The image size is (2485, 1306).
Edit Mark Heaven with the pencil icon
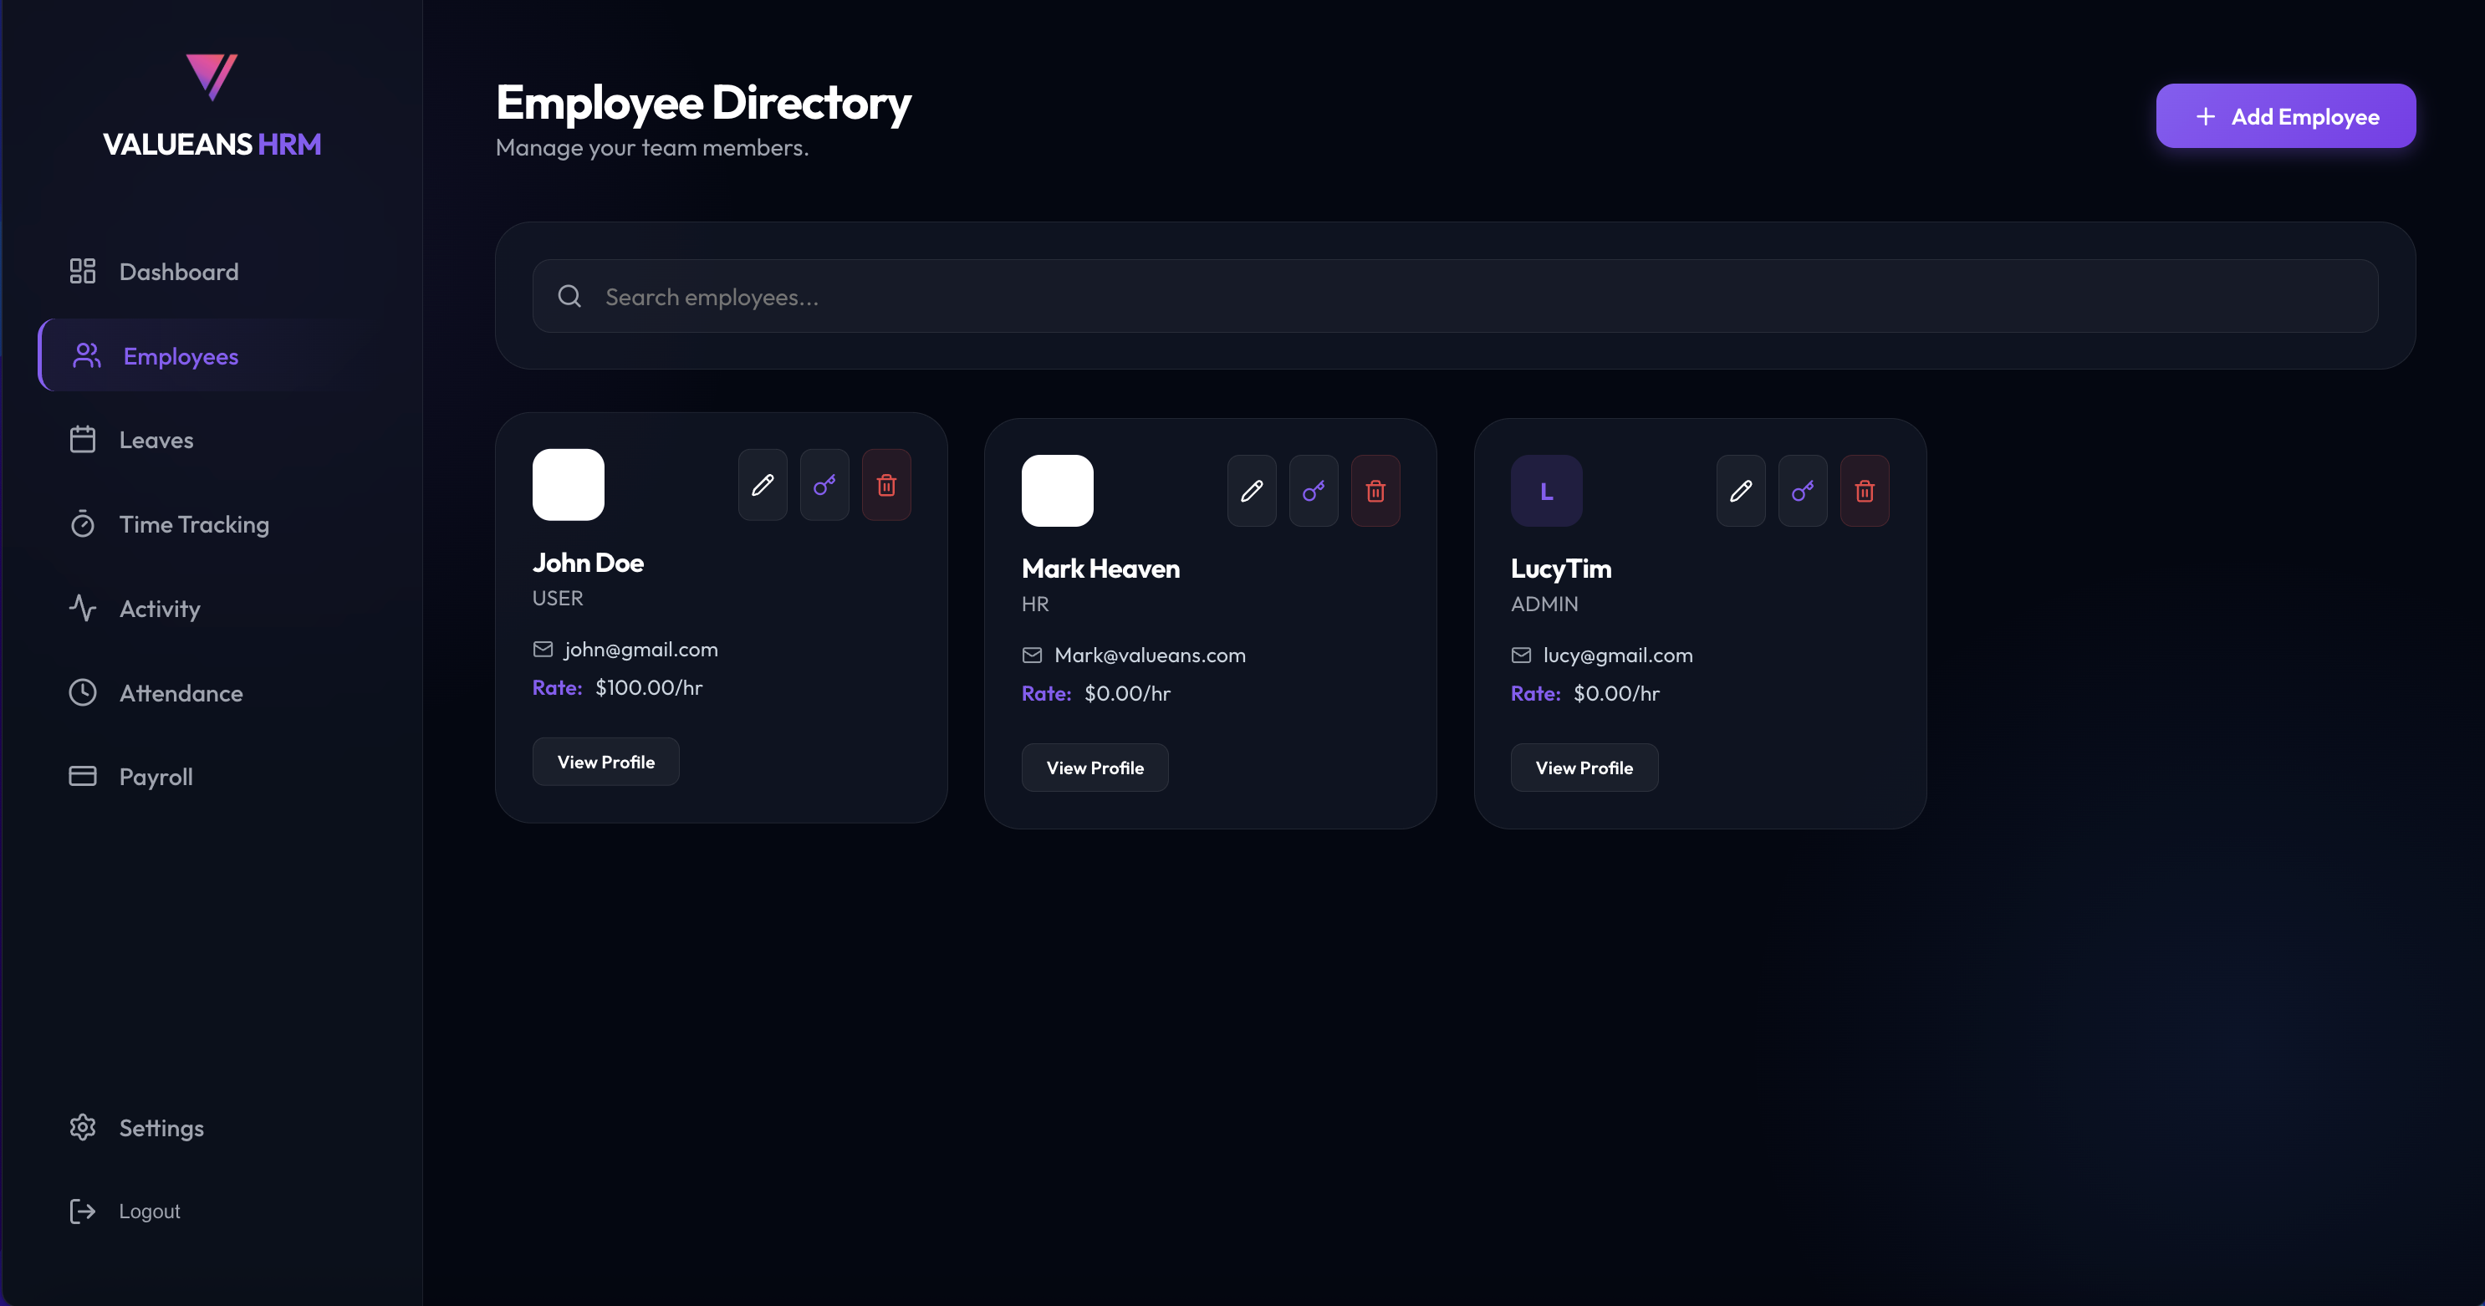(1251, 491)
